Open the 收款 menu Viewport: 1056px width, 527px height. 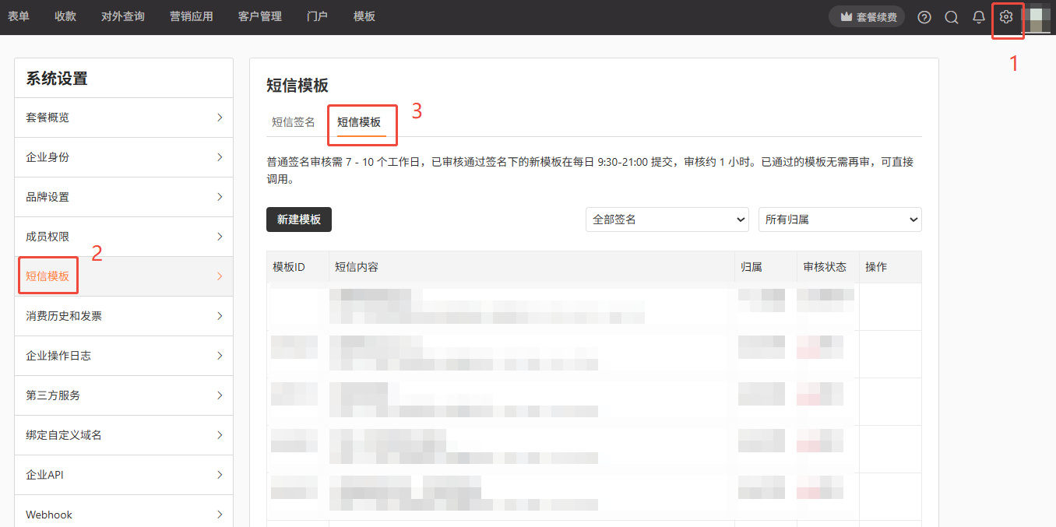[65, 16]
